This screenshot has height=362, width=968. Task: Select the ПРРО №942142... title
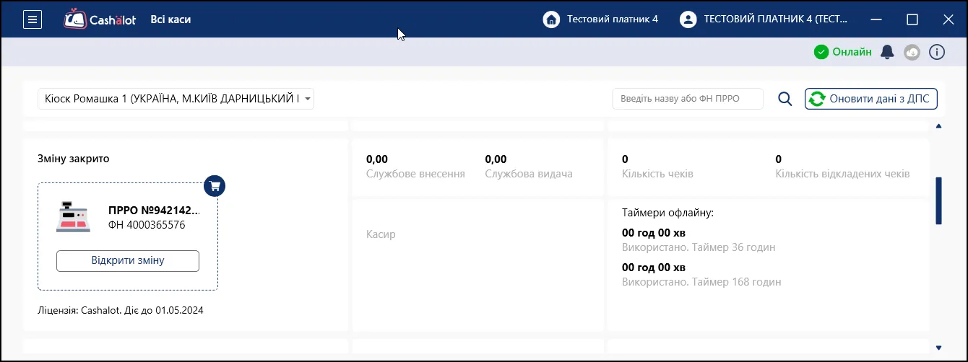[154, 211]
